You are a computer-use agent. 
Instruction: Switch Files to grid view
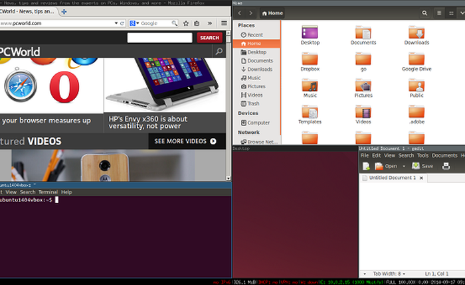[451, 13]
